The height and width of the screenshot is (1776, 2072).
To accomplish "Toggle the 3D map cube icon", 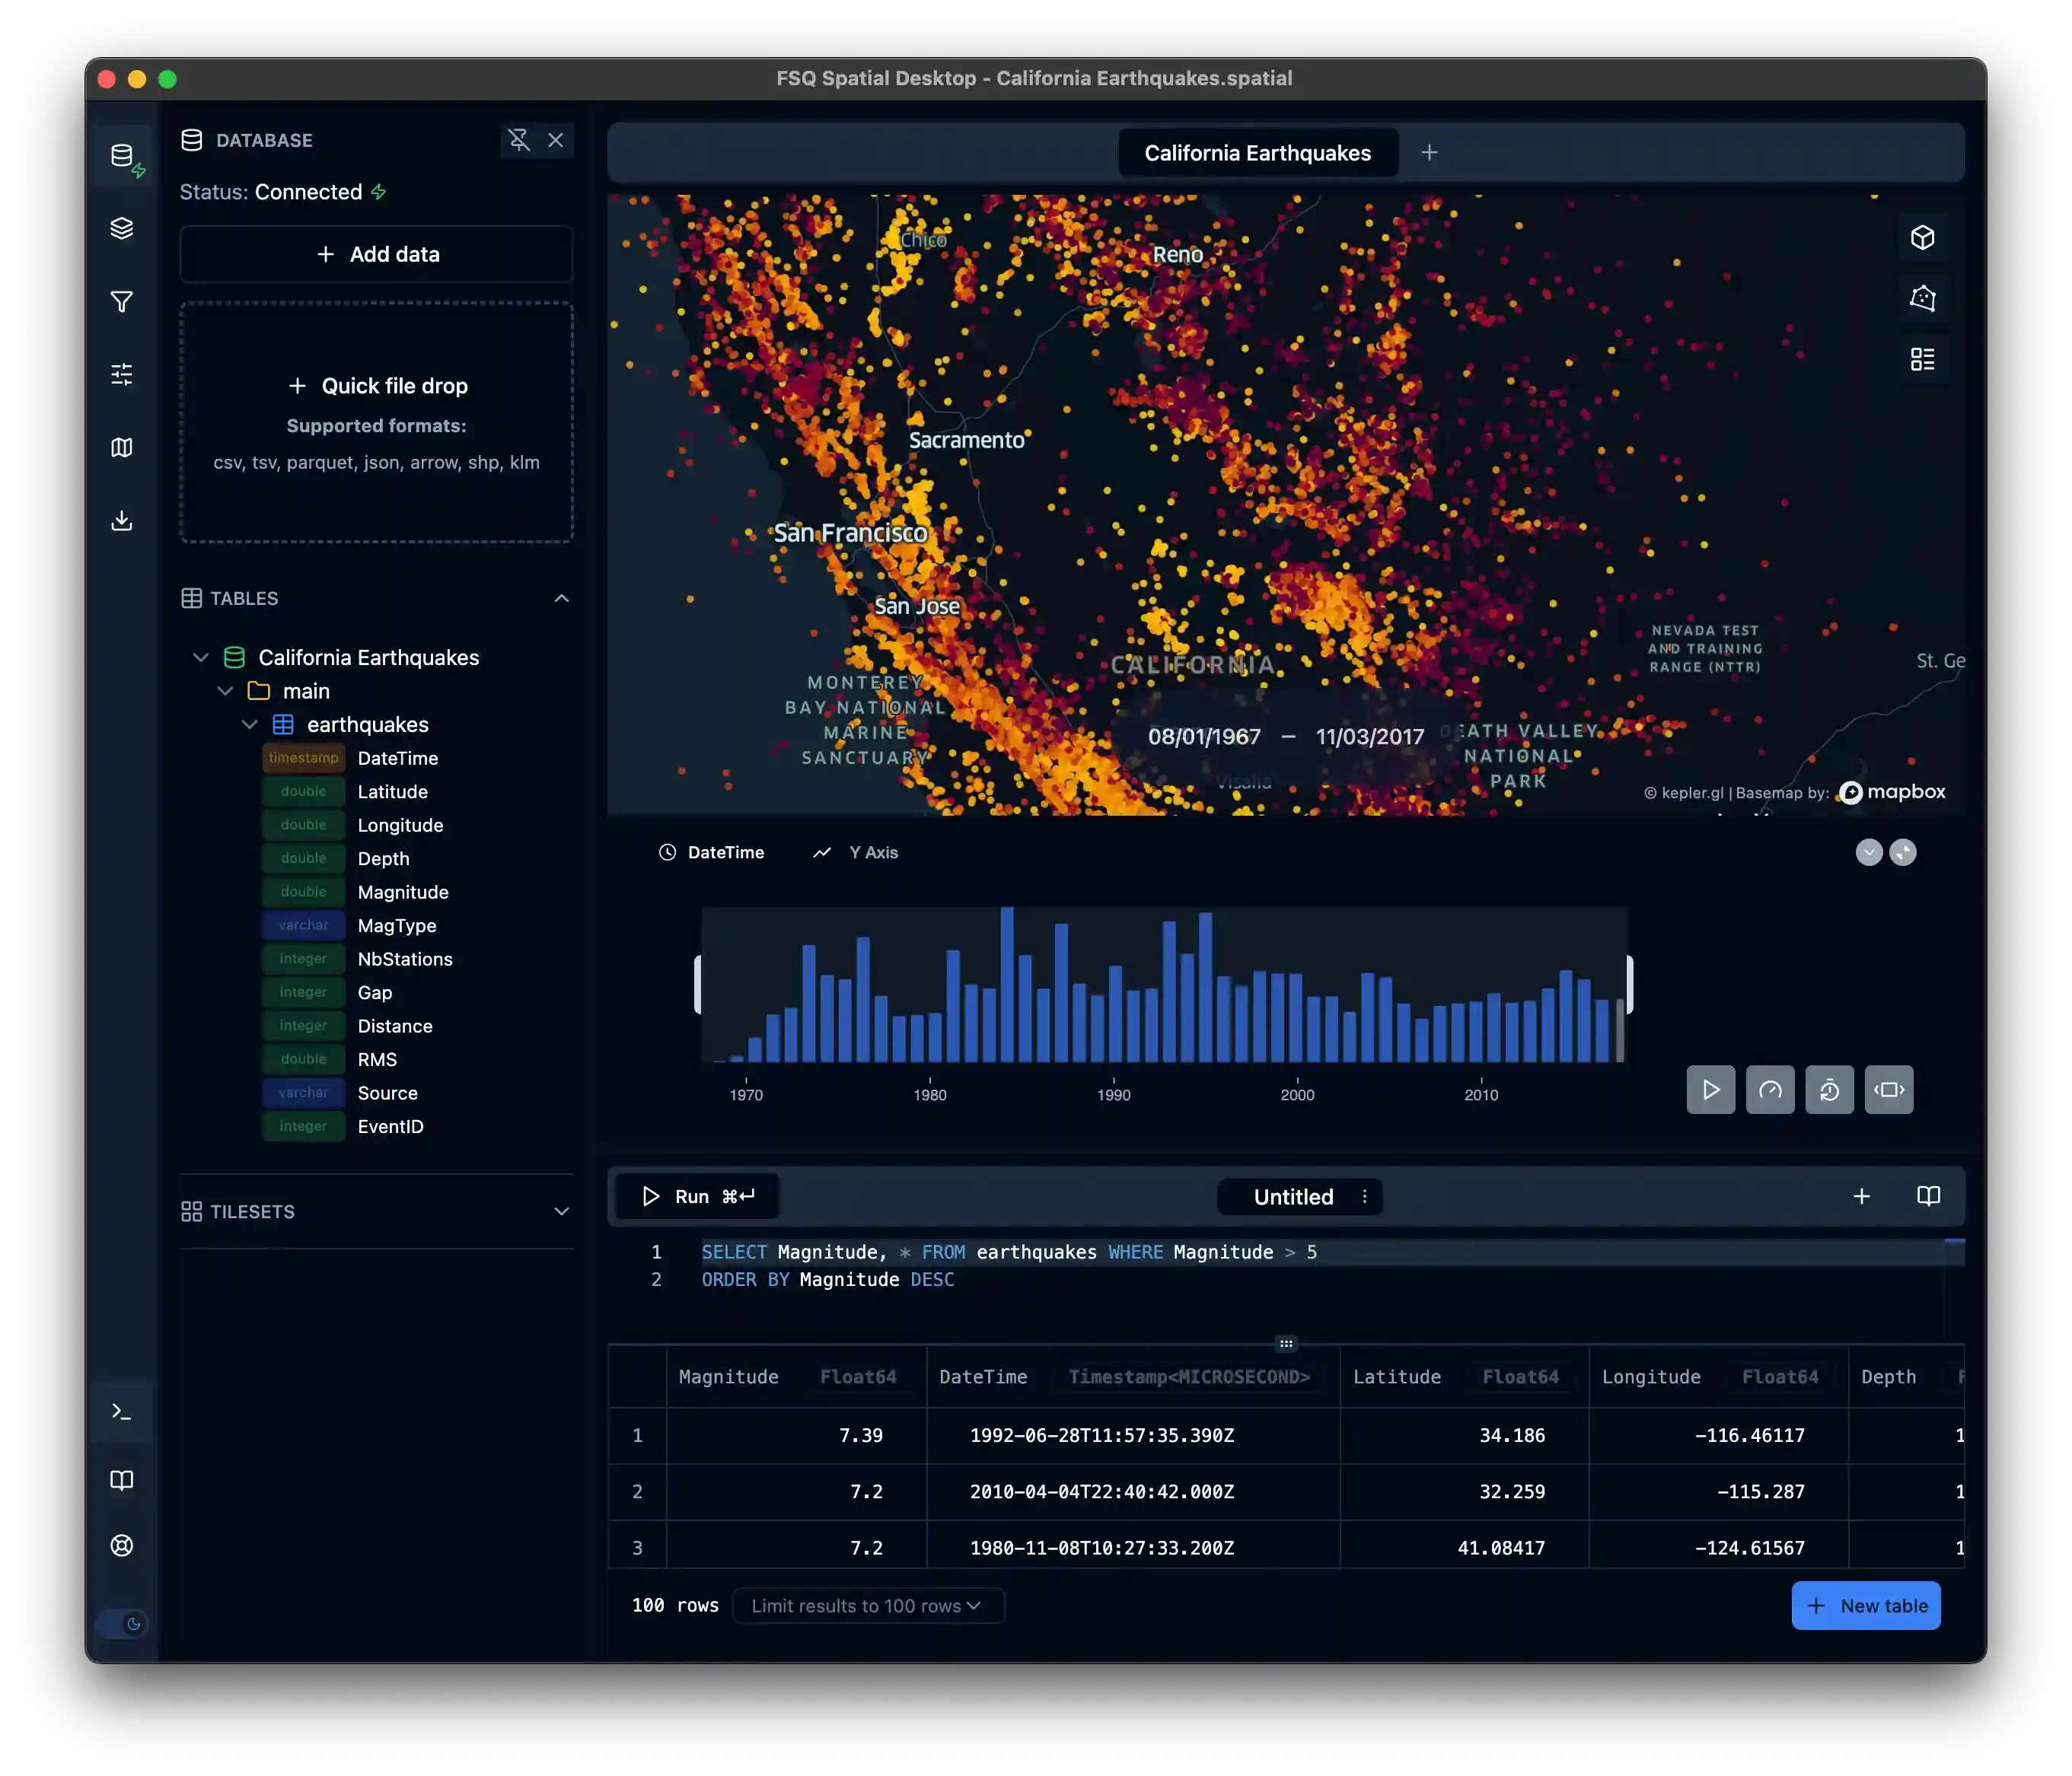I will (x=1921, y=237).
